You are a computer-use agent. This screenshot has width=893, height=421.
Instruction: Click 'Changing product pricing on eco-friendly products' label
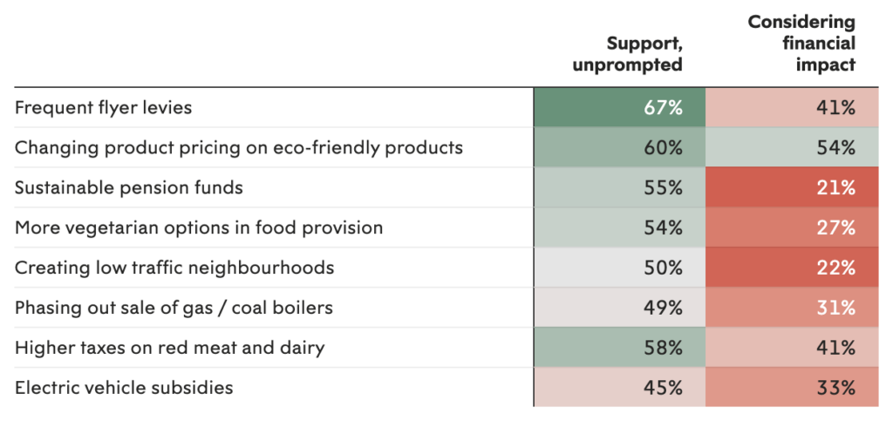238,147
